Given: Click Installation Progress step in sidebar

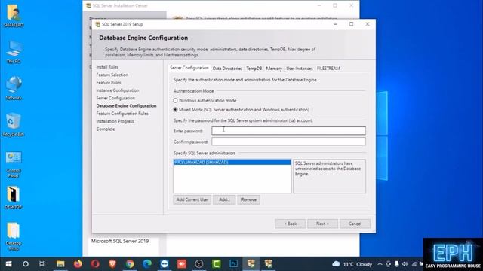Looking at the screenshot, I should [115, 121].
